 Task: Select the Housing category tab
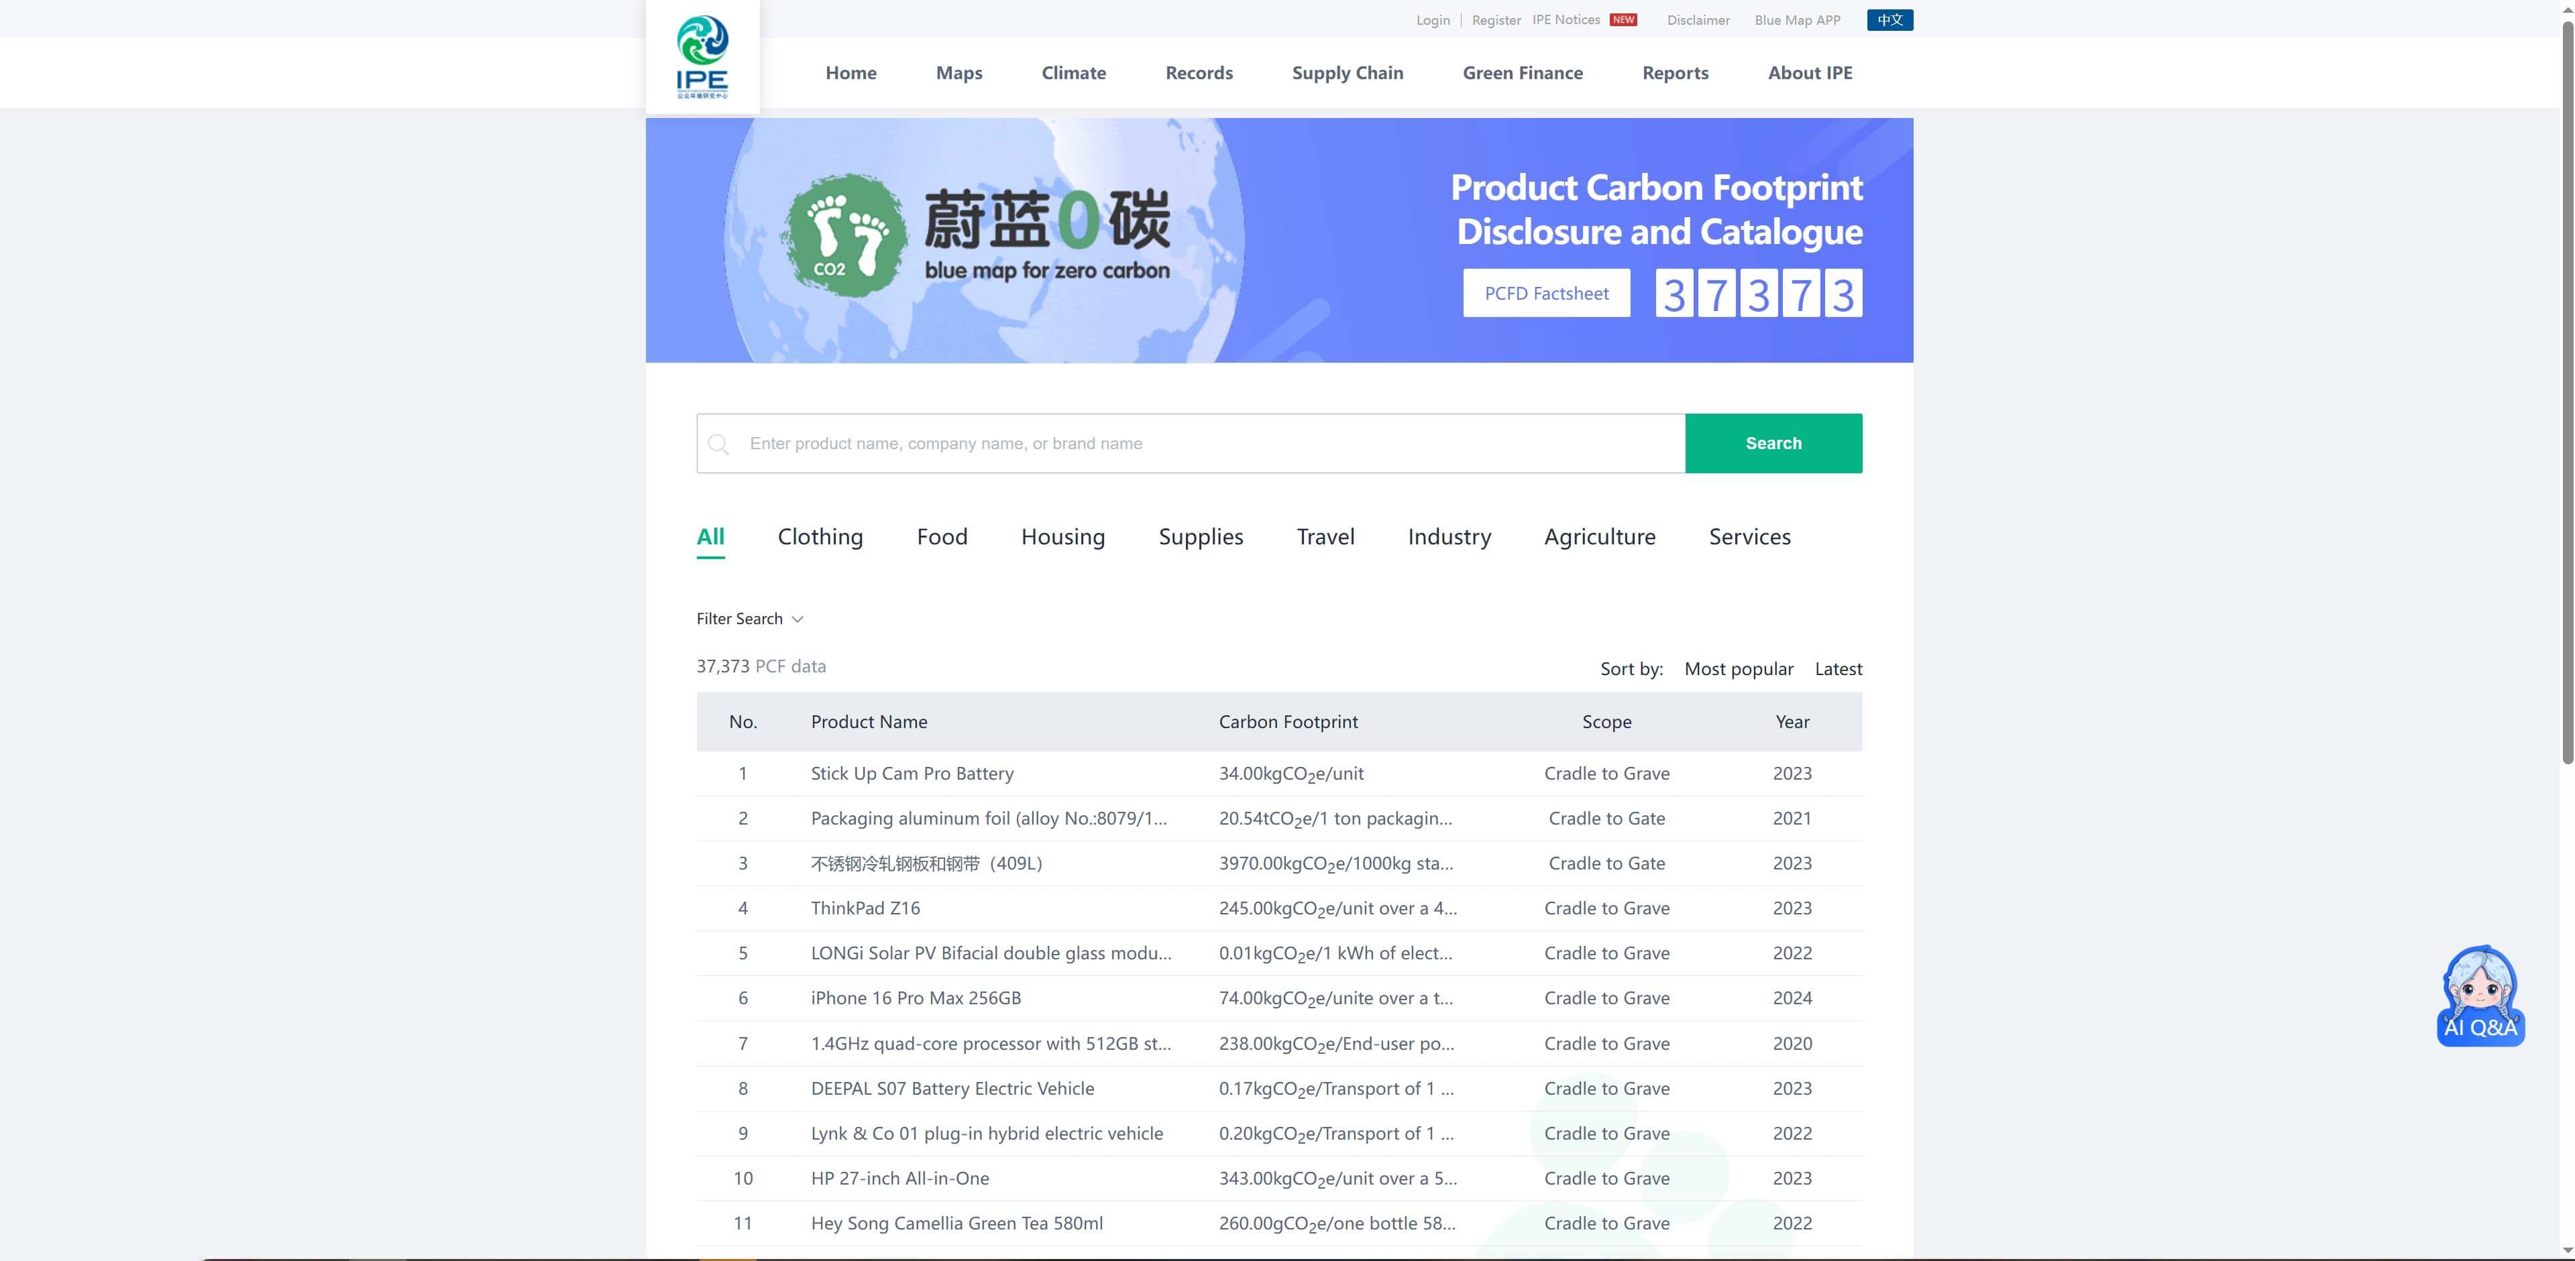(1062, 536)
